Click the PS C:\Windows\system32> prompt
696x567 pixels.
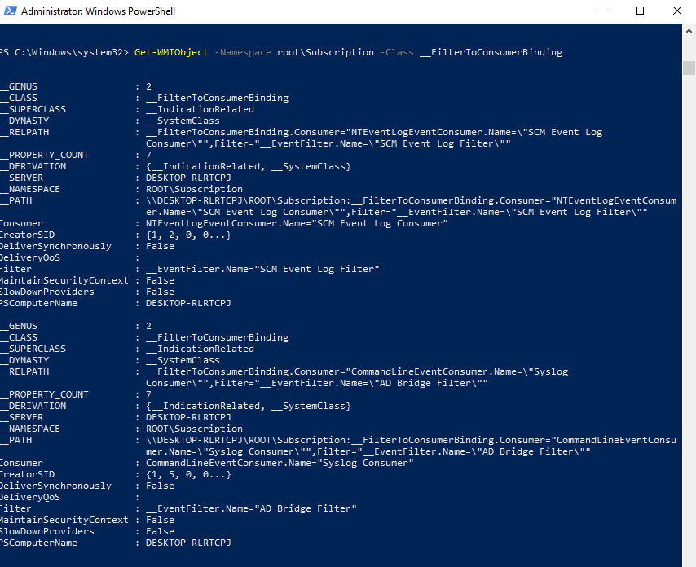point(64,52)
